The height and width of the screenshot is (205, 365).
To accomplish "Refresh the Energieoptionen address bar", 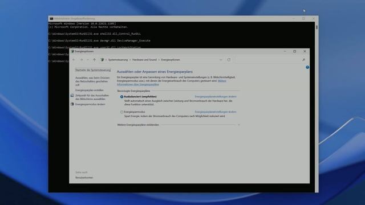I will [229, 60].
